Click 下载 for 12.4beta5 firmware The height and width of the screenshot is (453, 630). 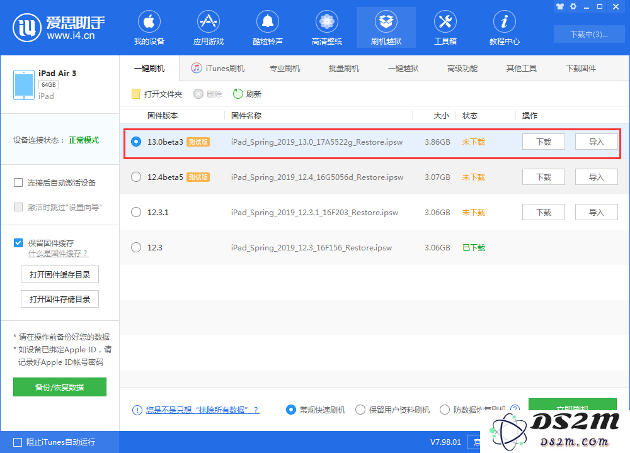(x=544, y=177)
